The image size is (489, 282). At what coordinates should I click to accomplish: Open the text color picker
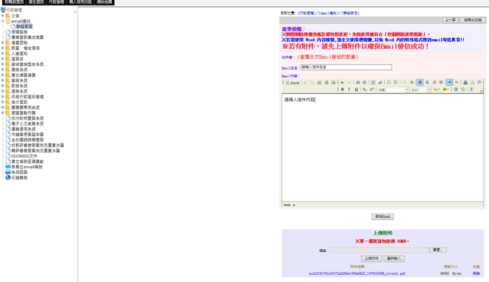tap(436, 90)
